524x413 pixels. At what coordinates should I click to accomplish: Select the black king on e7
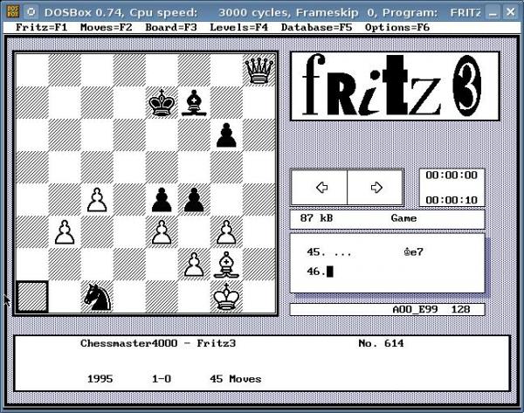(x=162, y=102)
